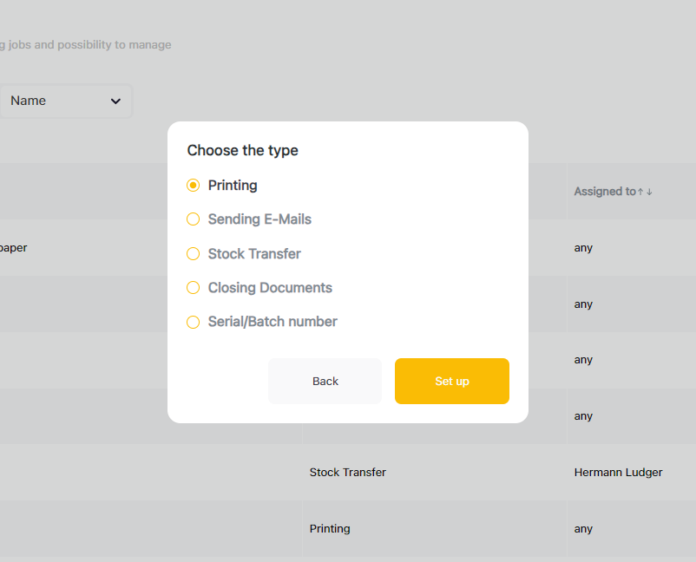The width and height of the screenshot is (696, 562).
Task: Click the Hermann Ludger assignee cell
Action: click(x=618, y=473)
